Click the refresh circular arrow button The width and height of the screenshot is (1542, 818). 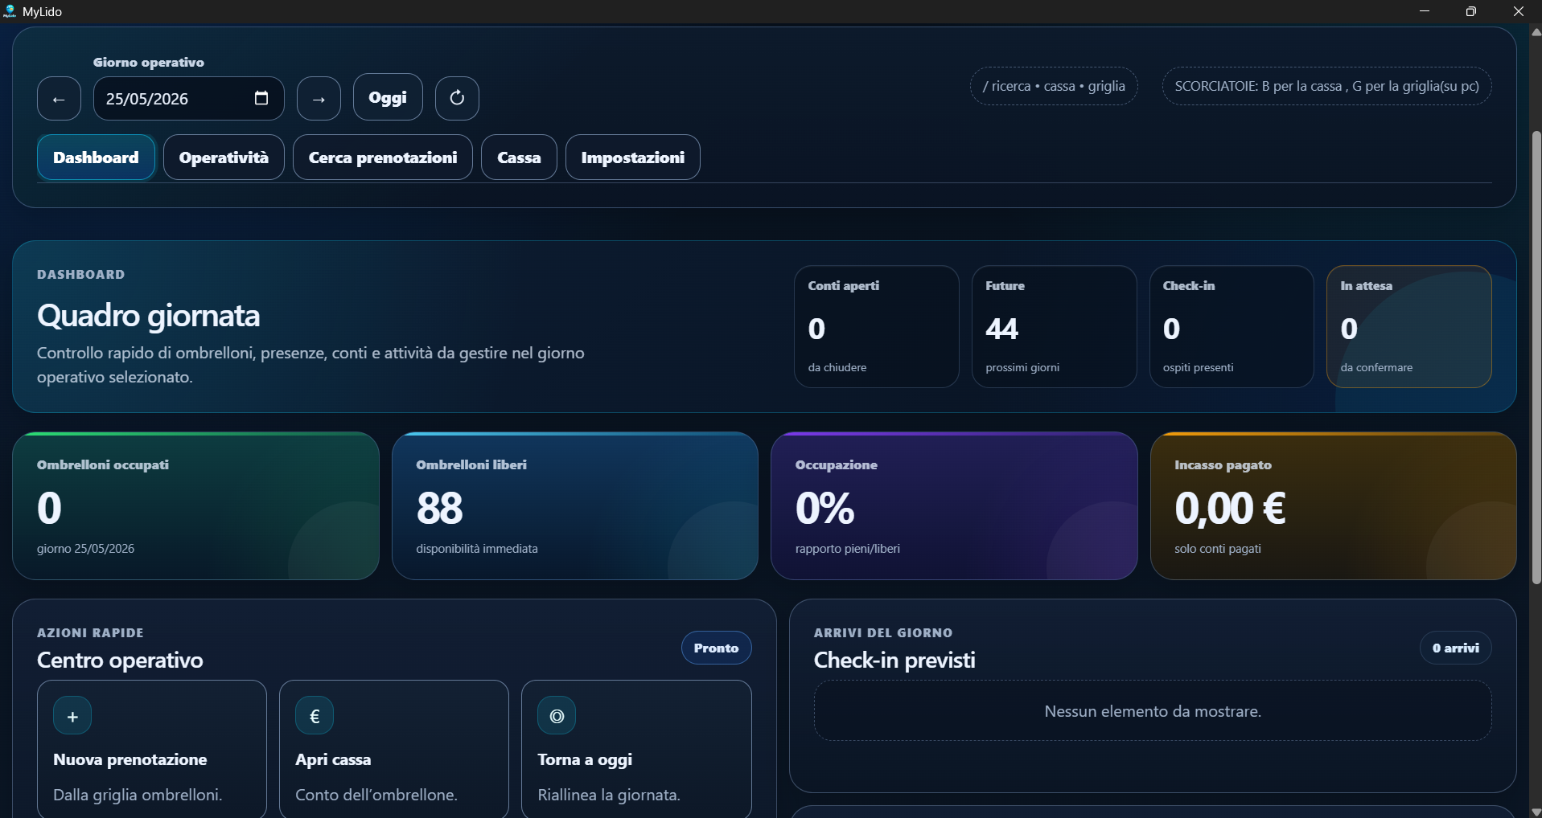[x=457, y=98]
